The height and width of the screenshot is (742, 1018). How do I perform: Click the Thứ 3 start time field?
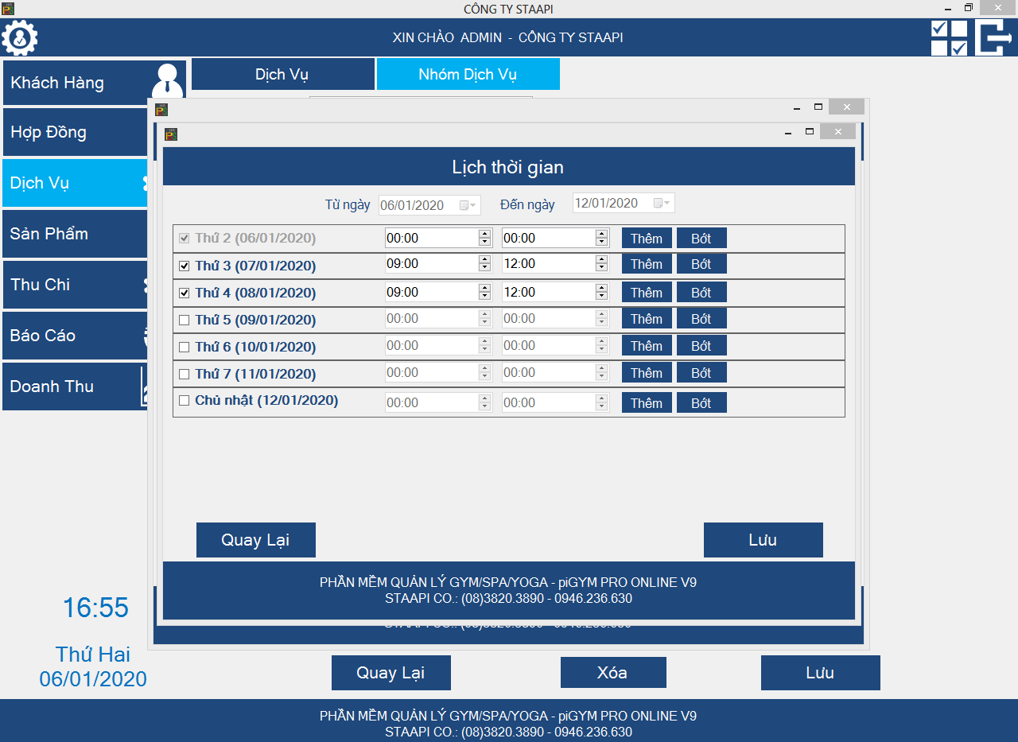click(x=429, y=264)
